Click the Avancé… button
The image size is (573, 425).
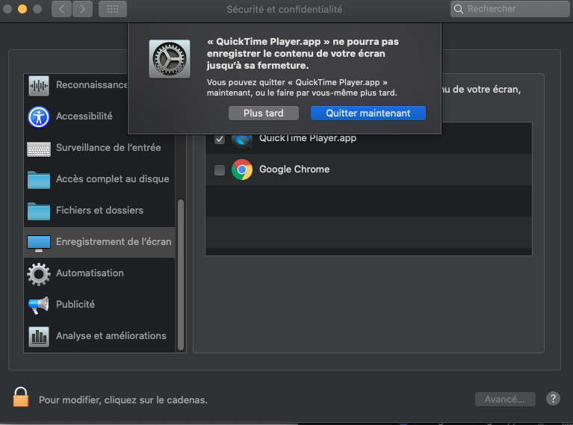tap(505, 399)
